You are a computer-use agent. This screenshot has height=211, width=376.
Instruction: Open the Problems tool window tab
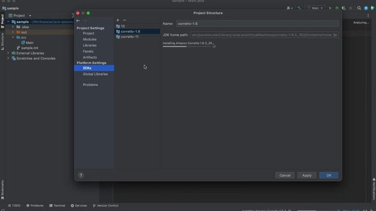coord(35,206)
